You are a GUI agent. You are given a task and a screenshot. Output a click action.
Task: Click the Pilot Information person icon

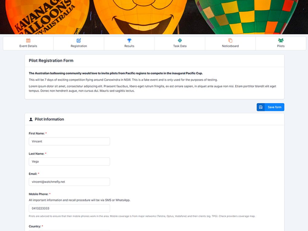pyautogui.click(x=31, y=120)
